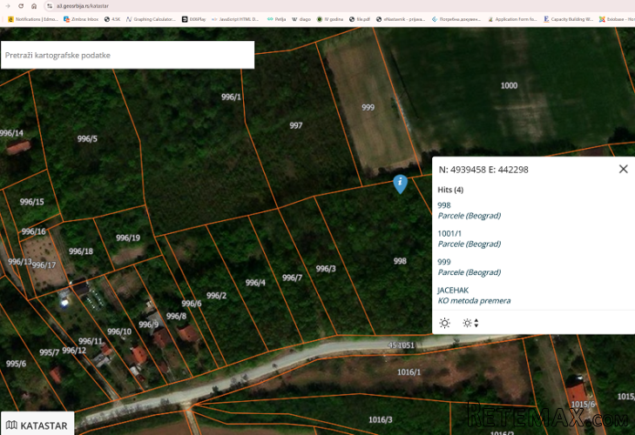This screenshot has height=435, width=635.
Task: Reload the page in browser
Action: [x=21, y=6]
